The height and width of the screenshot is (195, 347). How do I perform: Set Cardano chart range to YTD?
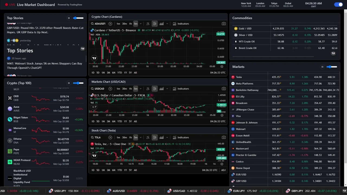(x=120, y=73)
